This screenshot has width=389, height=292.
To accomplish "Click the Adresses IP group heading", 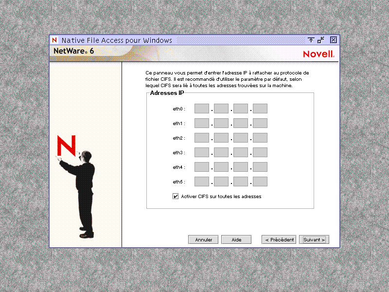I will [167, 93].
